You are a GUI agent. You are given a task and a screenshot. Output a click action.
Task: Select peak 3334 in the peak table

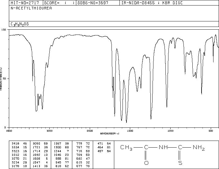pyautogui.click(x=15, y=147)
